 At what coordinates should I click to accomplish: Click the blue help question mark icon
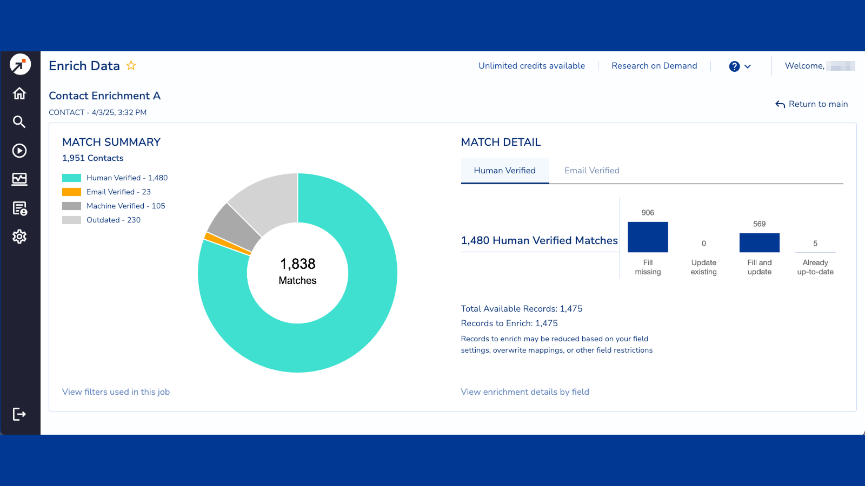point(734,66)
